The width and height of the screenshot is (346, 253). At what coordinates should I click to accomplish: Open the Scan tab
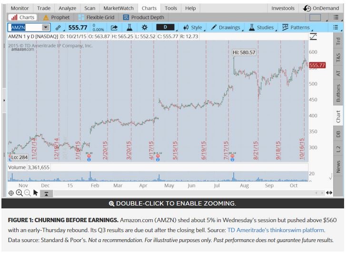pos(89,8)
